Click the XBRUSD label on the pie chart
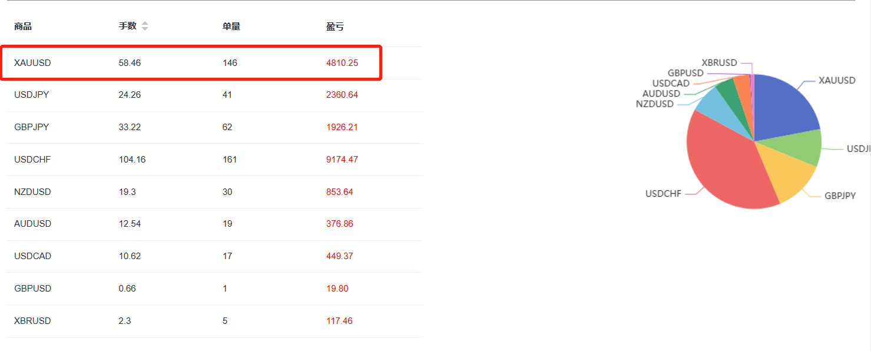Image resolution: width=871 pixels, height=351 pixels. coord(720,62)
